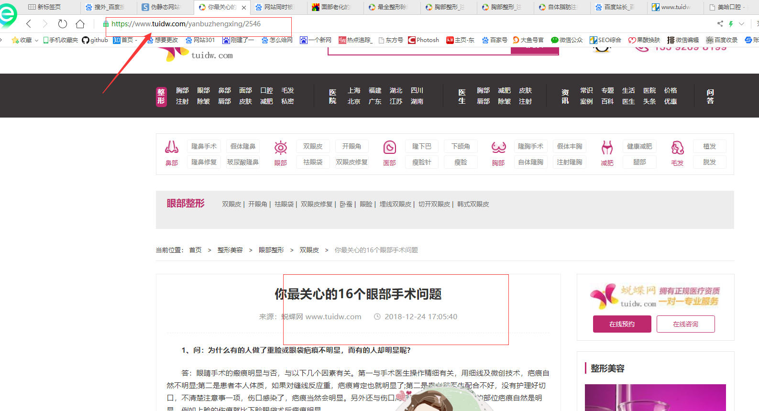
Task: Open the 瘦脸针 category button
Action: 422,162
